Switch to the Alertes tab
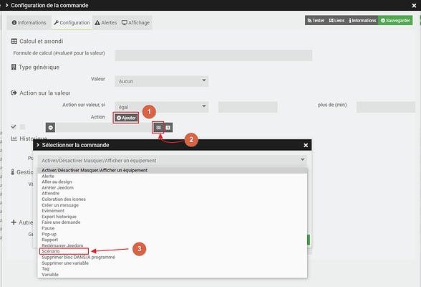 coord(106,22)
